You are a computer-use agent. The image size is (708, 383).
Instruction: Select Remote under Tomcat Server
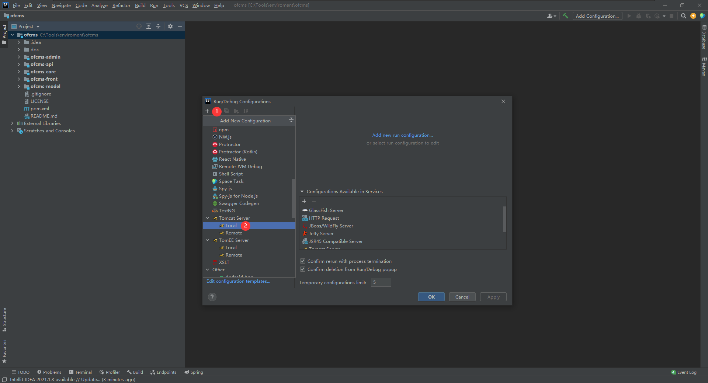pyautogui.click(x=249, y=233)
